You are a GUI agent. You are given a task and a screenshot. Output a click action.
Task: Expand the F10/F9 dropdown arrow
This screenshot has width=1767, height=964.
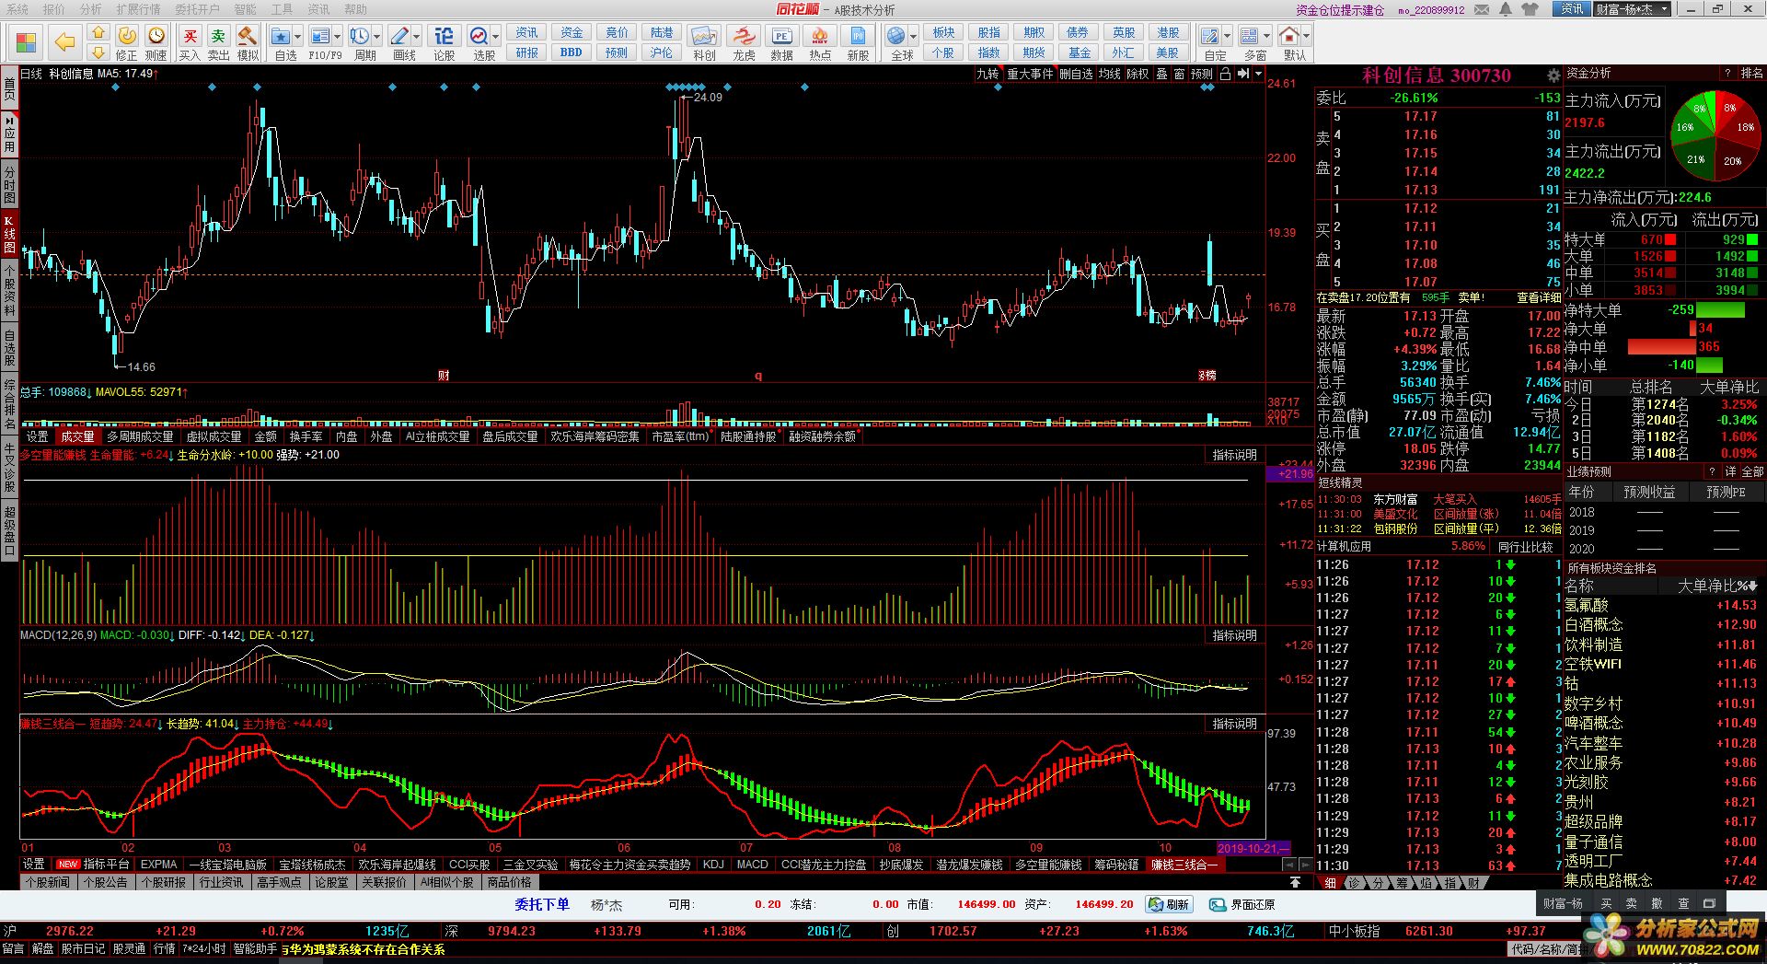337,37
